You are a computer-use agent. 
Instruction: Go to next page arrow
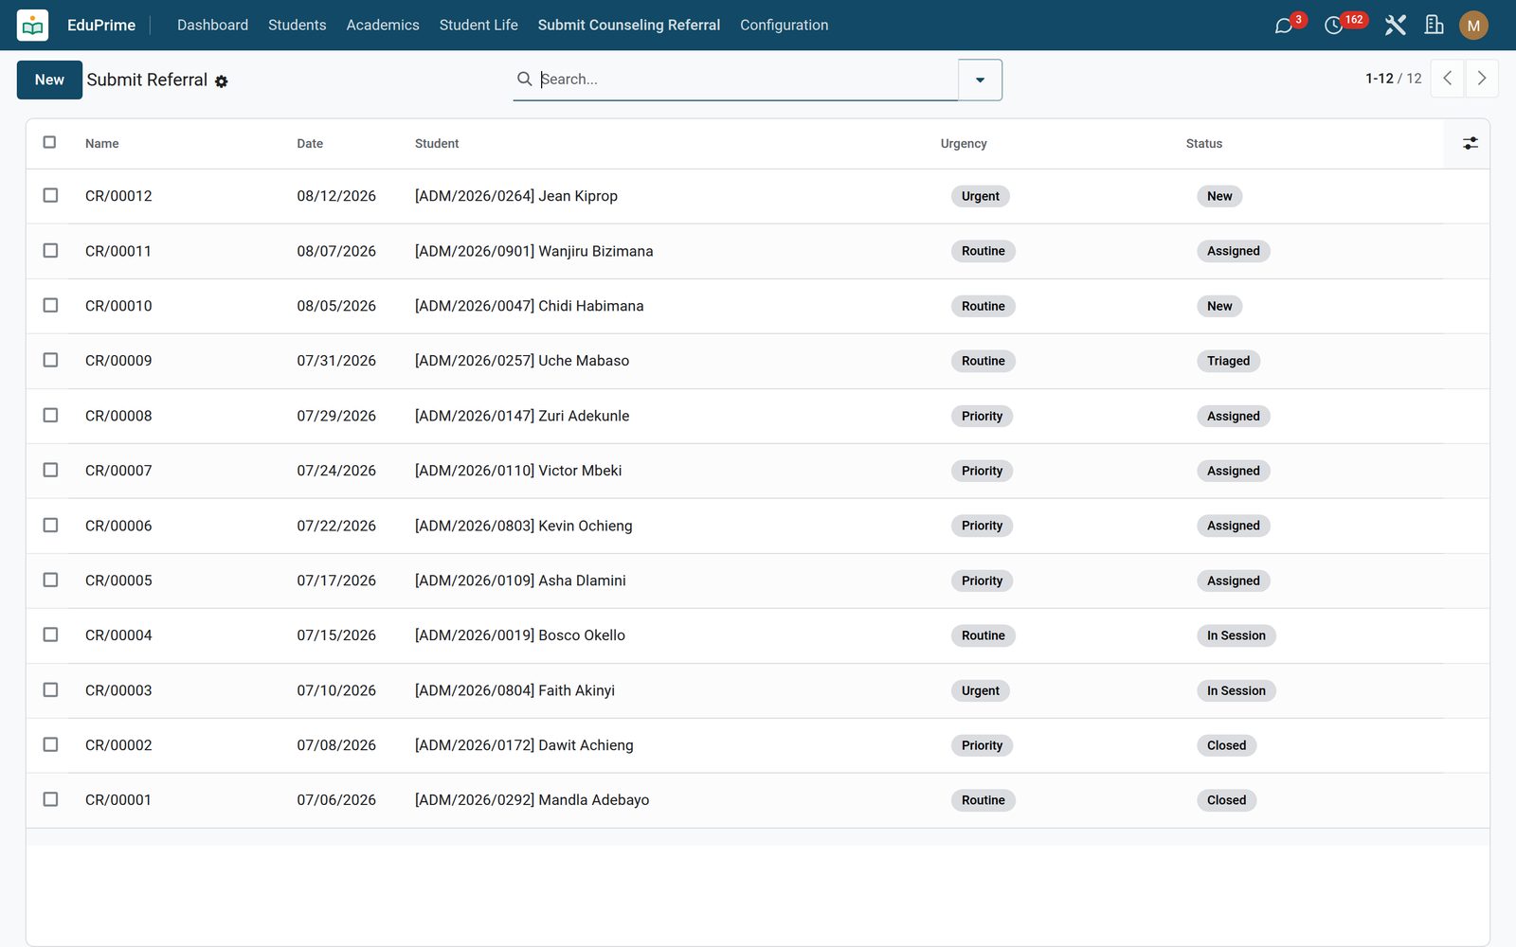click(1482, 79)
